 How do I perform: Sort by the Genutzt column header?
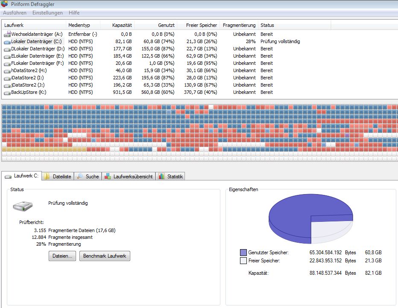(x=155, y=25)
